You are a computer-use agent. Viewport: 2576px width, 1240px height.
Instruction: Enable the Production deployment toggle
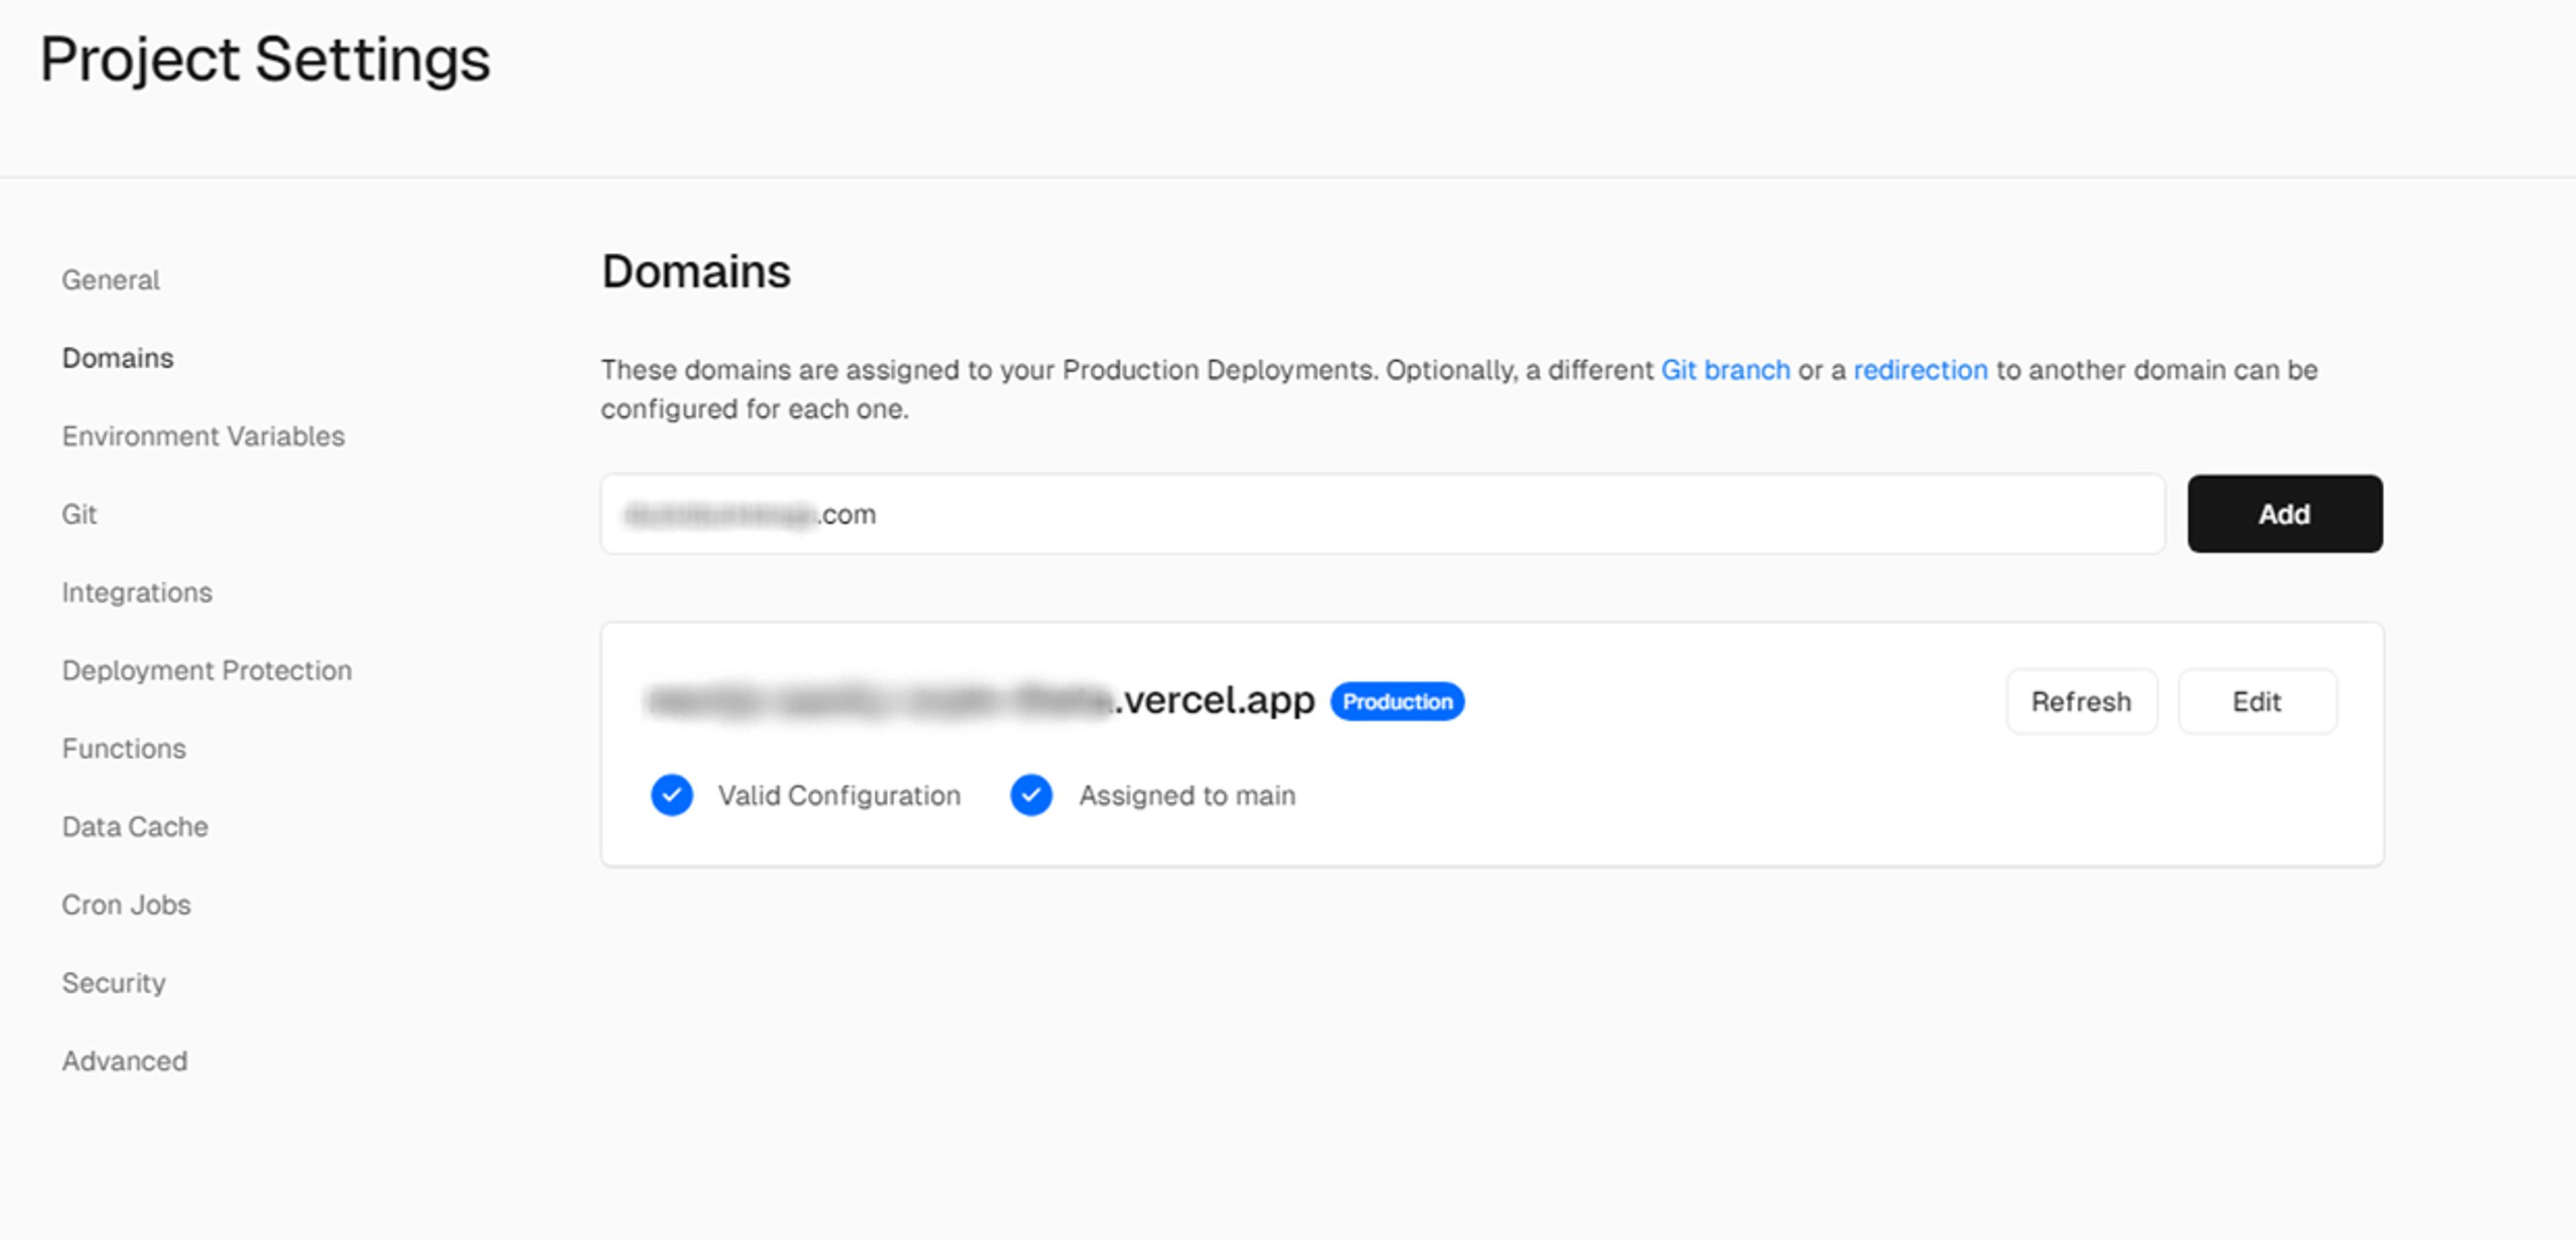pyautogui.click(x=1397, y=701)
